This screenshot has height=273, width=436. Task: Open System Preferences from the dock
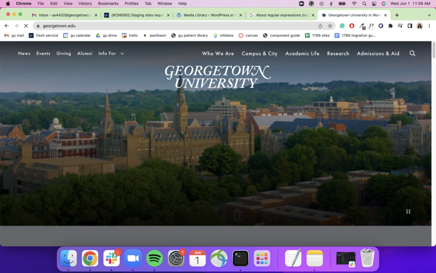click(x=176, y=258)
